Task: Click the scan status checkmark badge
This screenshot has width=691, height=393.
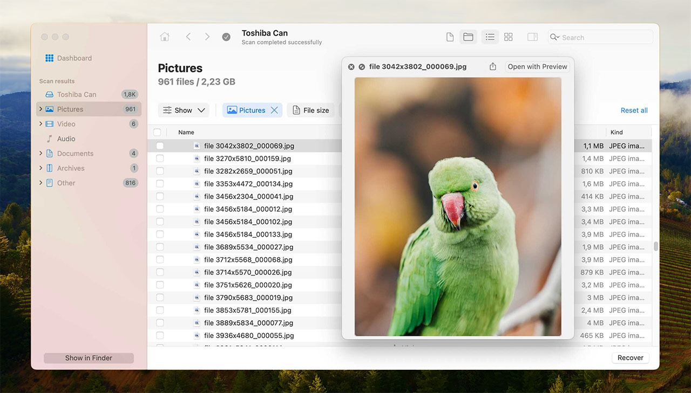Action: [x=226, y=37]
